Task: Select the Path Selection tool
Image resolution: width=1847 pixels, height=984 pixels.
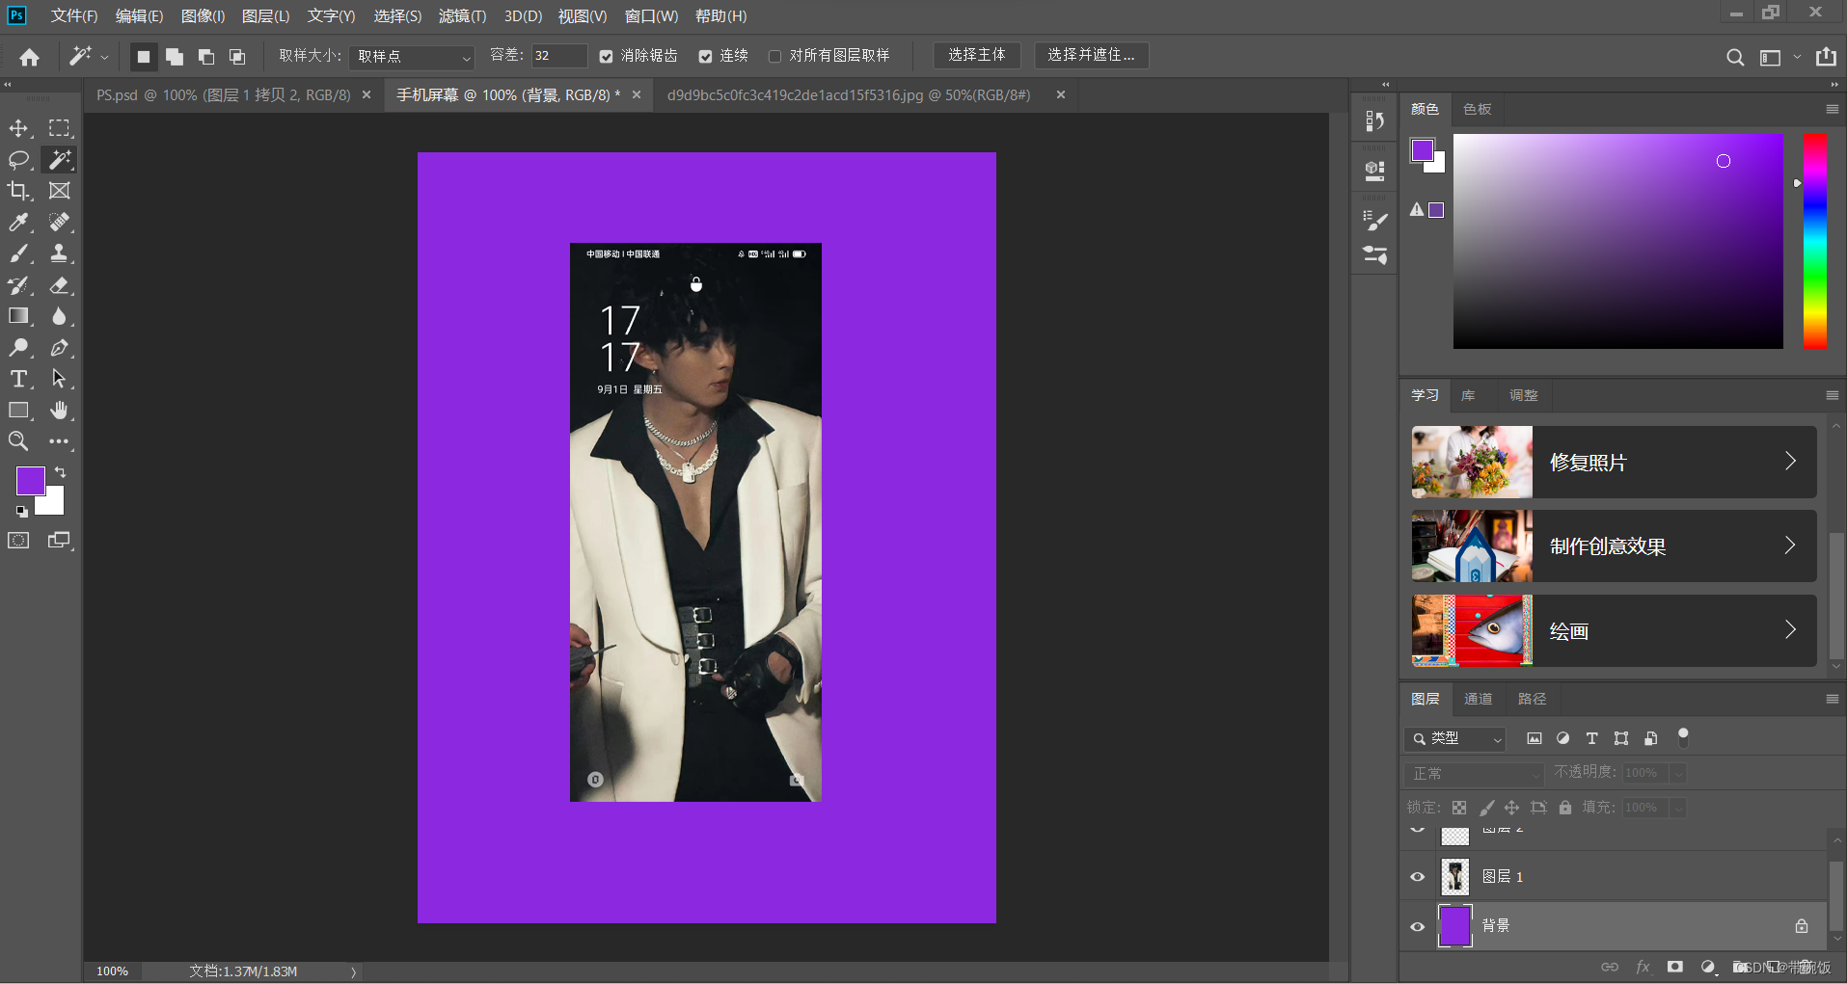Action: [60, 379]
